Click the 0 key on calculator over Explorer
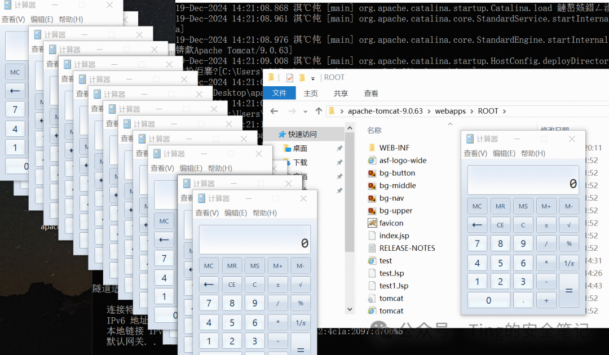 point(488,300)
